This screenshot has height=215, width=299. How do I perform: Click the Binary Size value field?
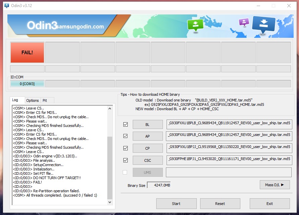pos(159,185)
